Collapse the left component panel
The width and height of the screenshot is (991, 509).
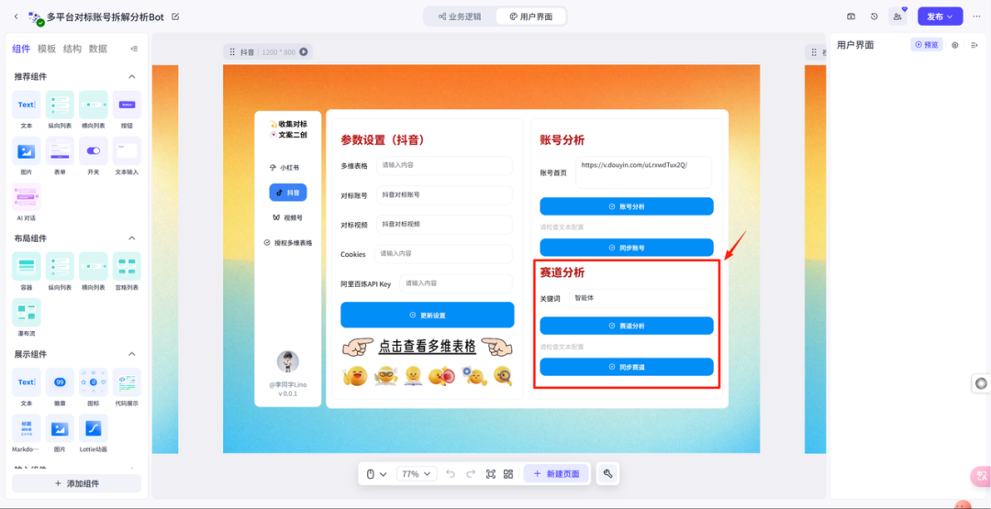[x=134, y=49]
